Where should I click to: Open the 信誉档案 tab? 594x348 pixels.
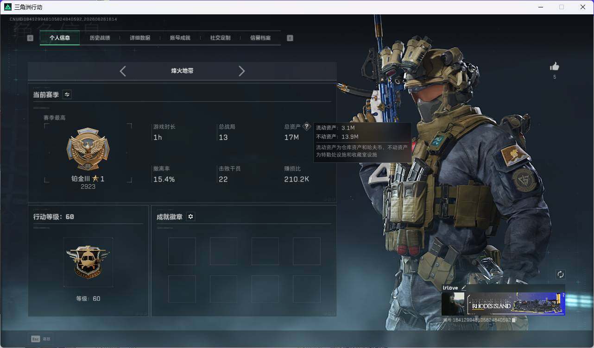coord(260,38)
